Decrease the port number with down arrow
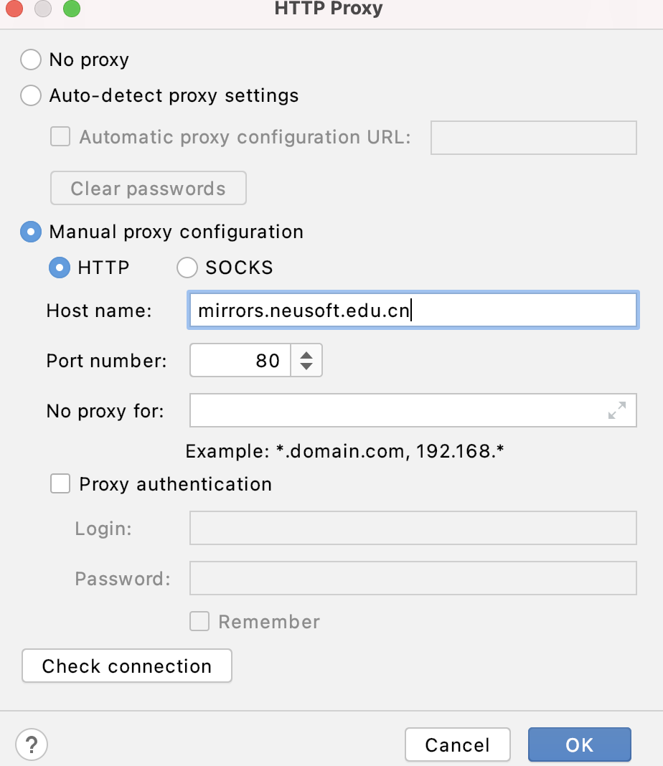This screenshot has width=663, height=766. [306, 366]
